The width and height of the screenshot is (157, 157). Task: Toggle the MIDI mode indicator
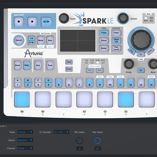151,18
